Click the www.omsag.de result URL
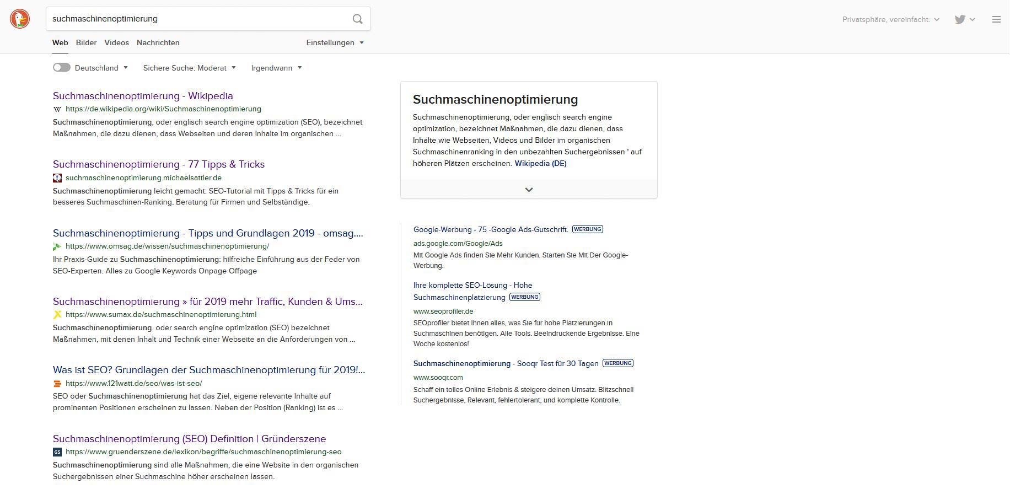Viewport: 1010px width, 489px height. (x=168, y=246)
